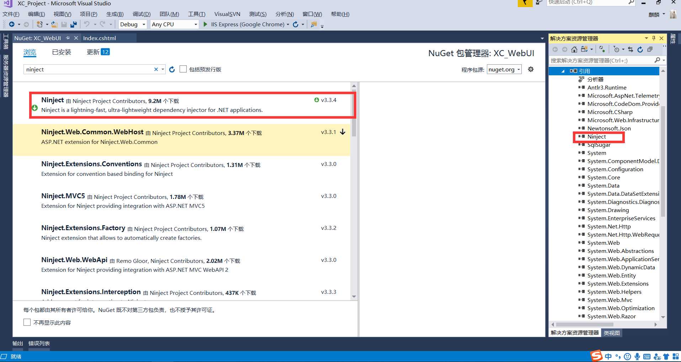This screenshot has width=681, height=362.
Task: Open the 文件(F) menu
Action: tap(11, 14)
